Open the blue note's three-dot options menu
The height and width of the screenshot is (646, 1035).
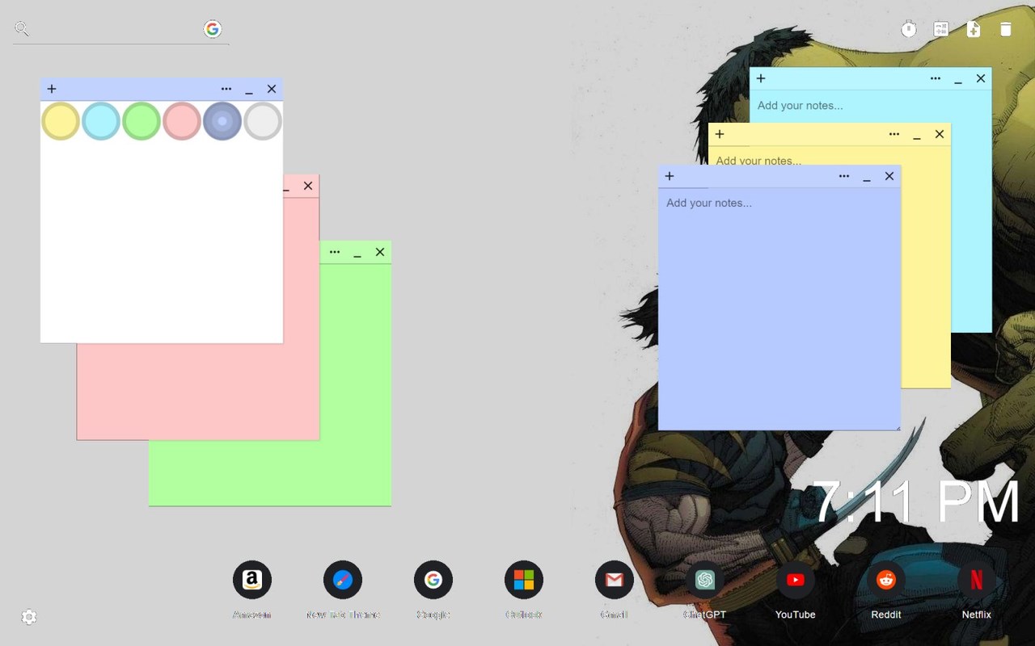844,176
